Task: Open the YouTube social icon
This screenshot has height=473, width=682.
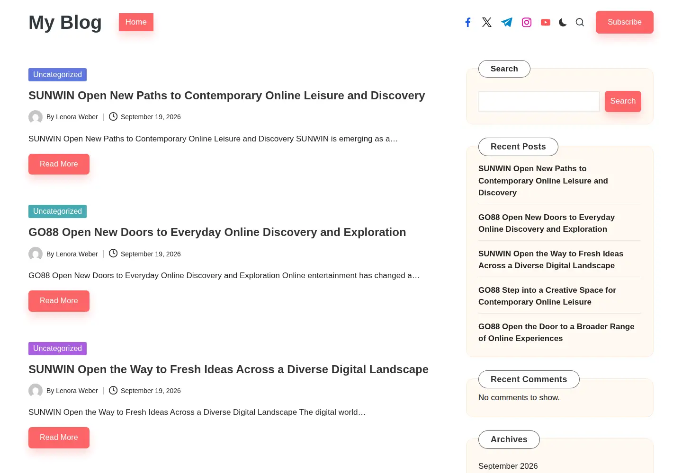Action: click(x=546, y=22)
